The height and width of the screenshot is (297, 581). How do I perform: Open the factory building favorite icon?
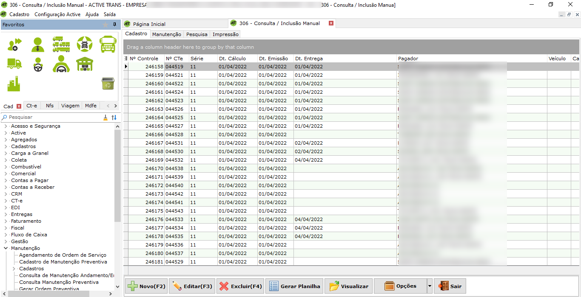(x=14, y=84)
